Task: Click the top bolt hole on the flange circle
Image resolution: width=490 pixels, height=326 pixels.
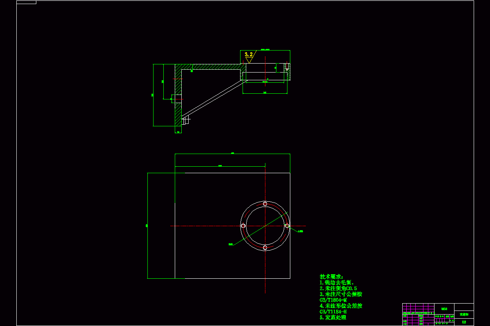Action: 265,204
